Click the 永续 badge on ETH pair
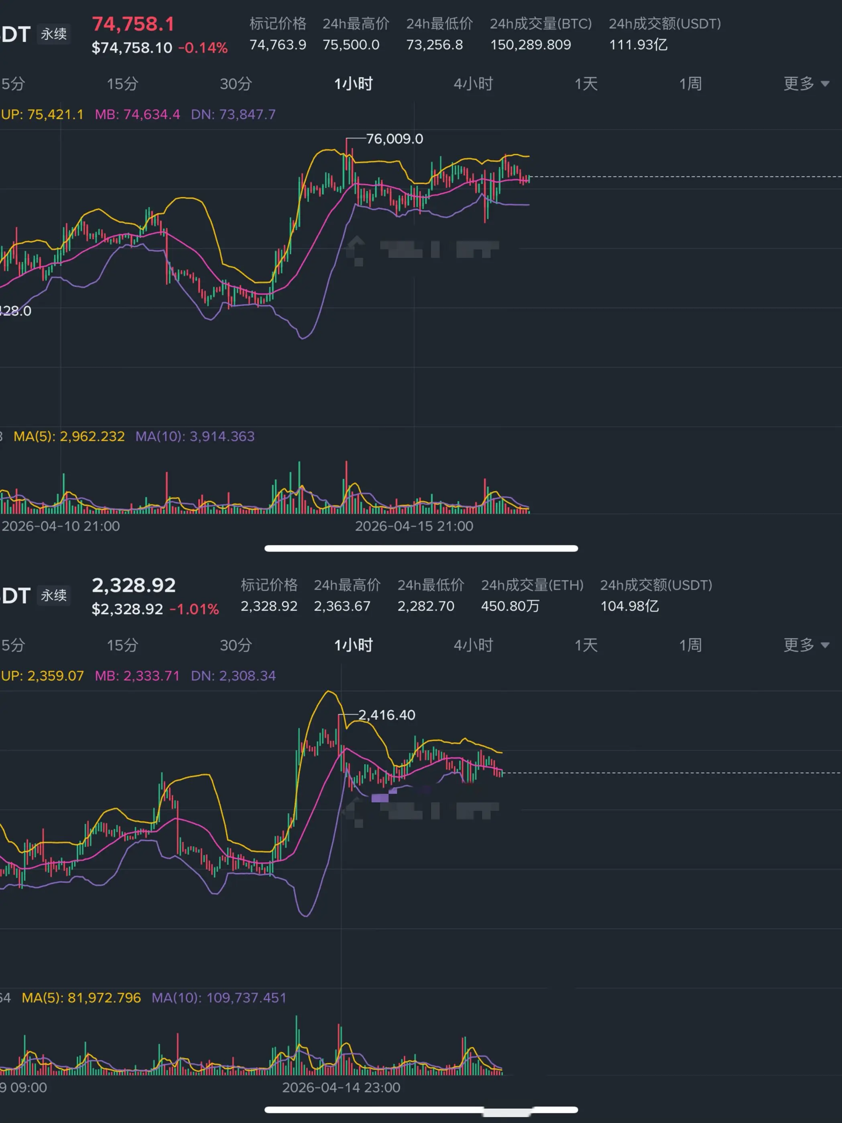 53,595
